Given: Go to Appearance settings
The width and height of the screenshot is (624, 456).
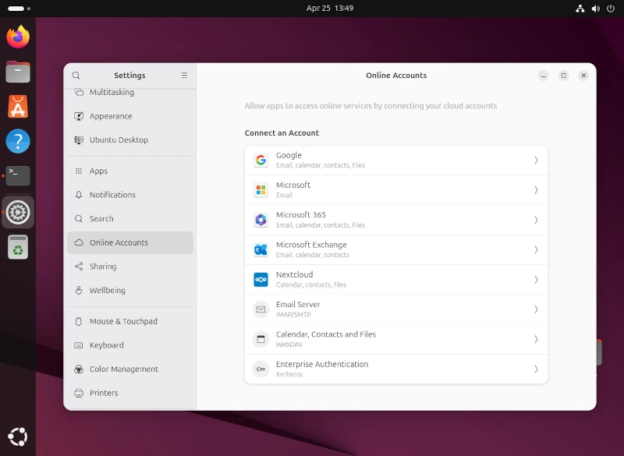Looking at the screenshot, I should (x=130, y=116).
